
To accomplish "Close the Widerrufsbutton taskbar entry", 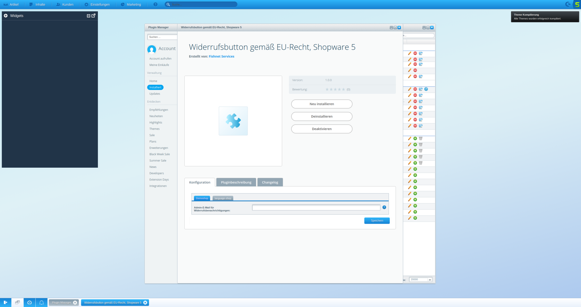I will 145,302.
